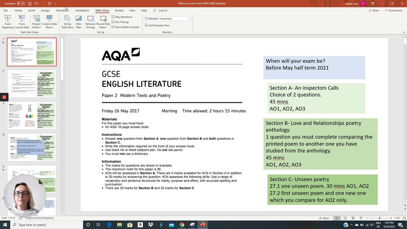This screenshot has height=229, width=407.
Task: Switch to Slide Sorter view
Action: 345,218
